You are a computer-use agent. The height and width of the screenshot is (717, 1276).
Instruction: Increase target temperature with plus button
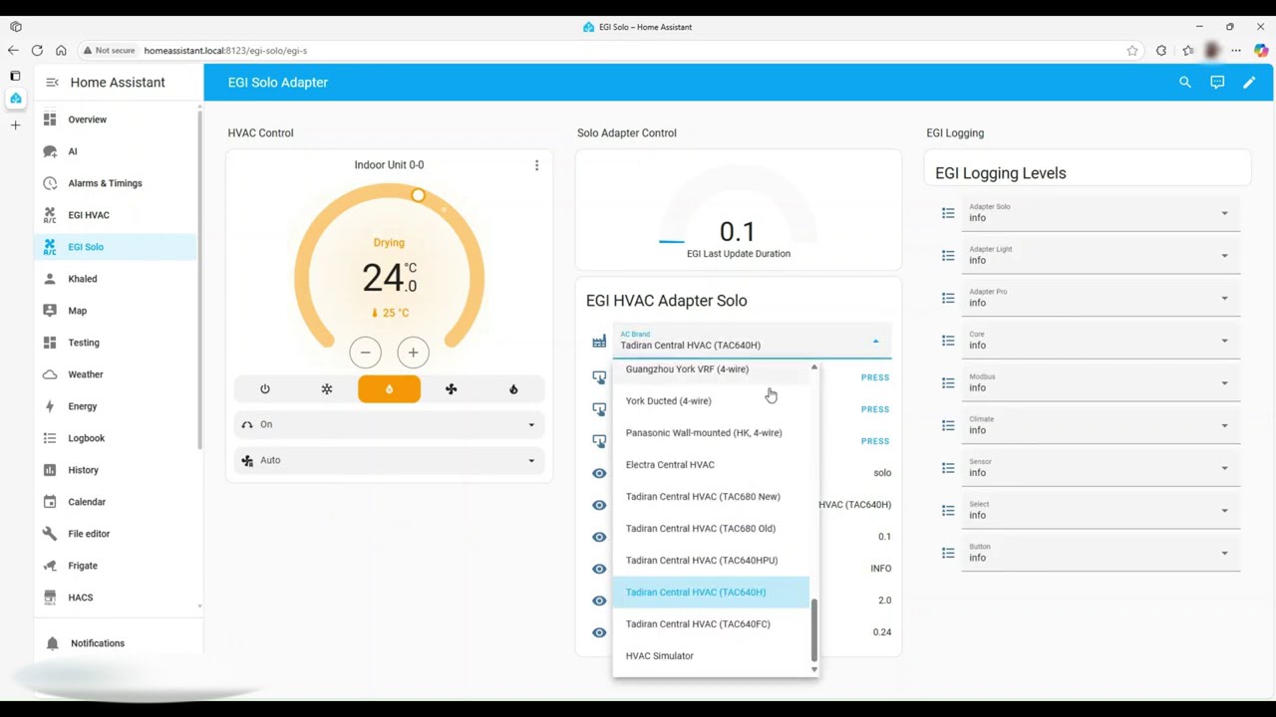coord(413,353)
